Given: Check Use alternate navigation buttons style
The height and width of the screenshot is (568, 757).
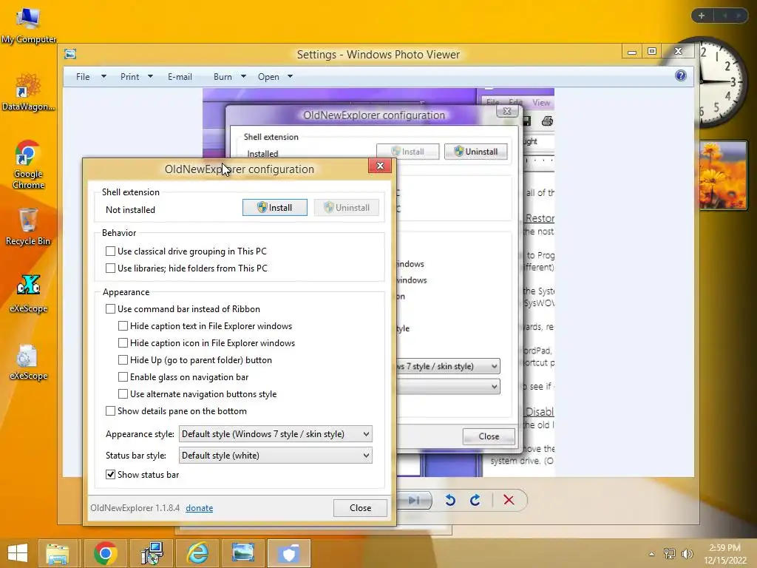Looking at the screenshot, I should click(x=123, y=393).
